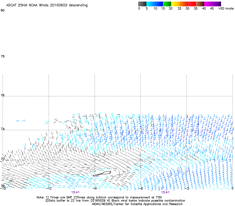The height and width of the screenshot is (206, 235).
Task: Click the -9 longitude axis label
Action: click(95, 188)
